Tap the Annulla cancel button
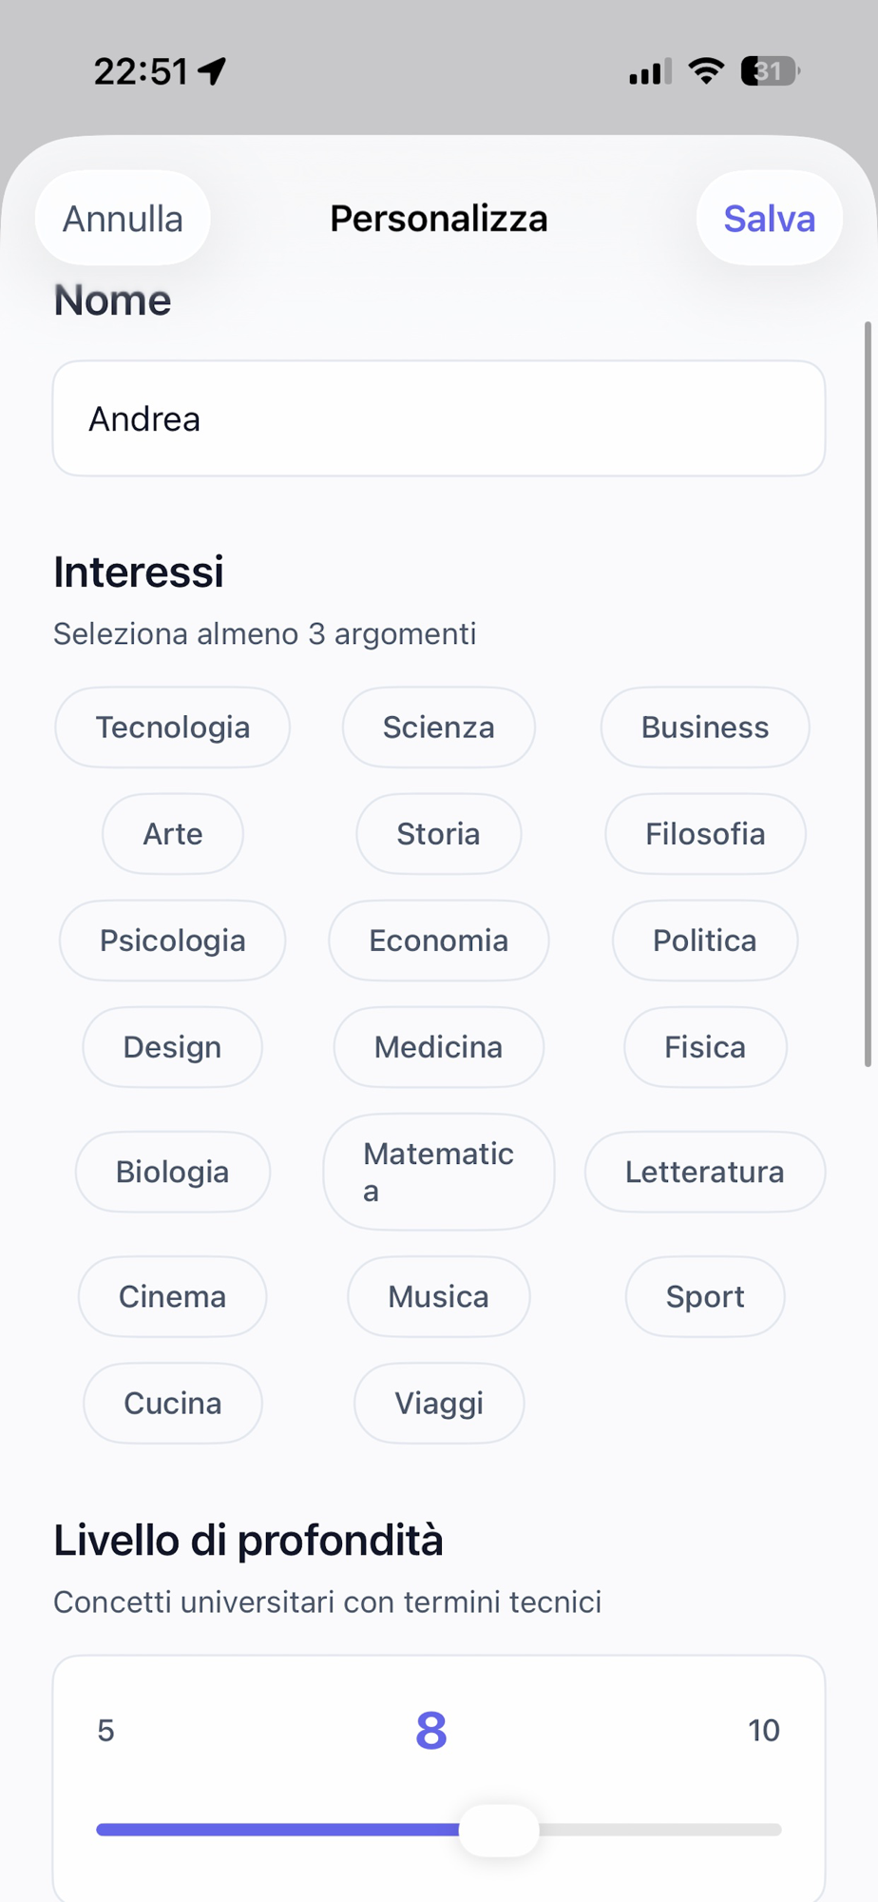878x1902 pixels. click(x=123, y=219)
